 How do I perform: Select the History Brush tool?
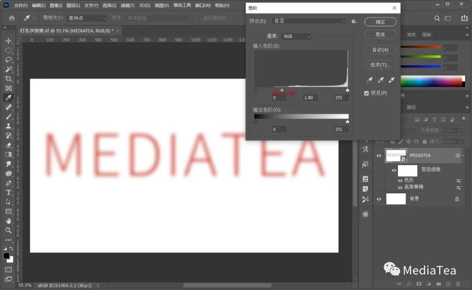click(x=8, y=136)
